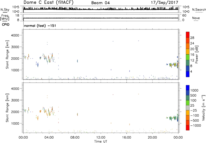Click the '3000' tick on the velocity panel axis

(x=15, y=100)
